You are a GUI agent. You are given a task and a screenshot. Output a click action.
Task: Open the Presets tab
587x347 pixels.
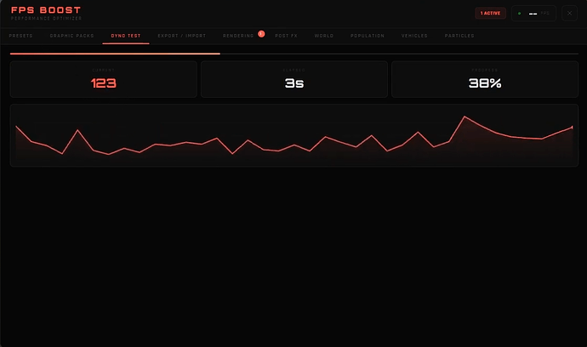(x=20, y=36)
